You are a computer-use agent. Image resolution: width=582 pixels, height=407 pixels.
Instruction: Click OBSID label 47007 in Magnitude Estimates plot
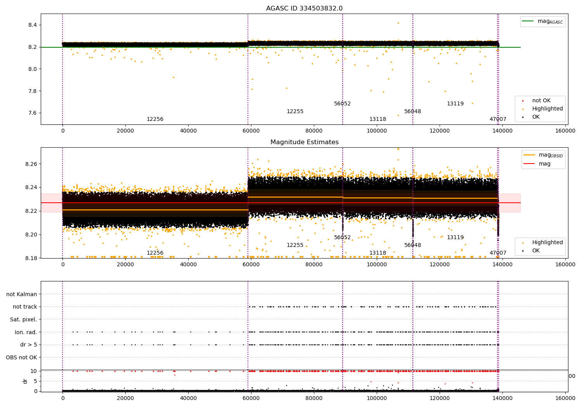coord(498,253)
